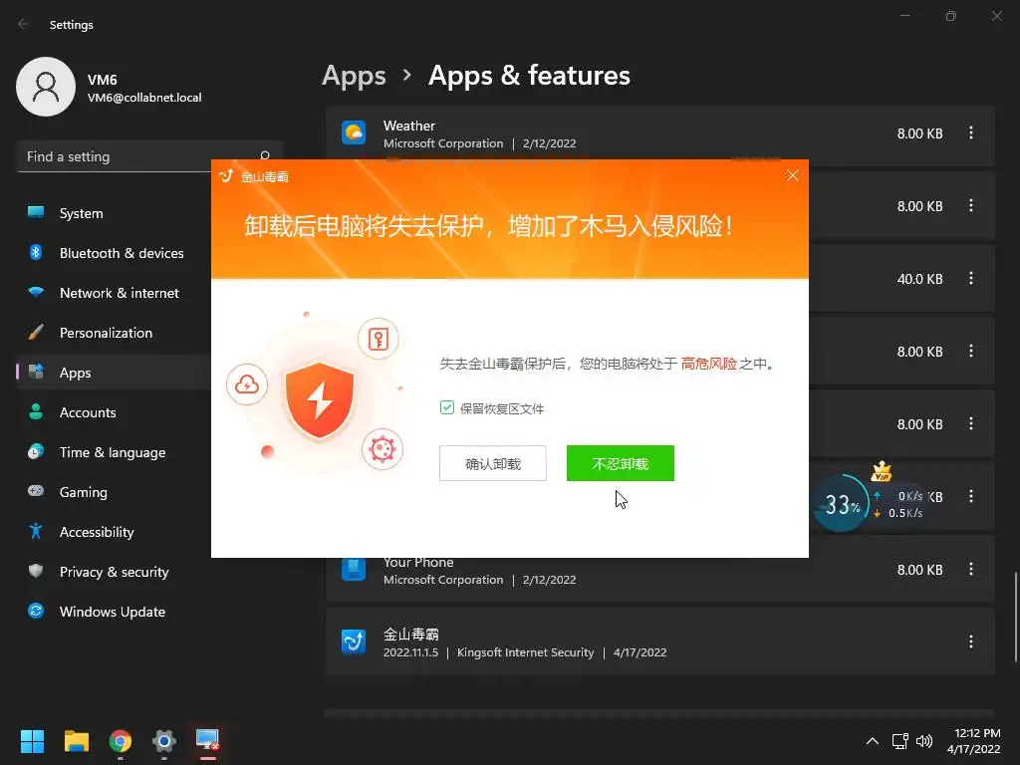1020x765 pixels.
Task: Show hidden tray icons chevron
Action: point(873,741)
